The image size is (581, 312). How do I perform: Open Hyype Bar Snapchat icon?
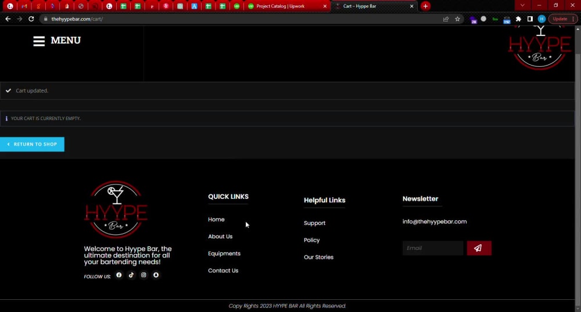point(156,275)
